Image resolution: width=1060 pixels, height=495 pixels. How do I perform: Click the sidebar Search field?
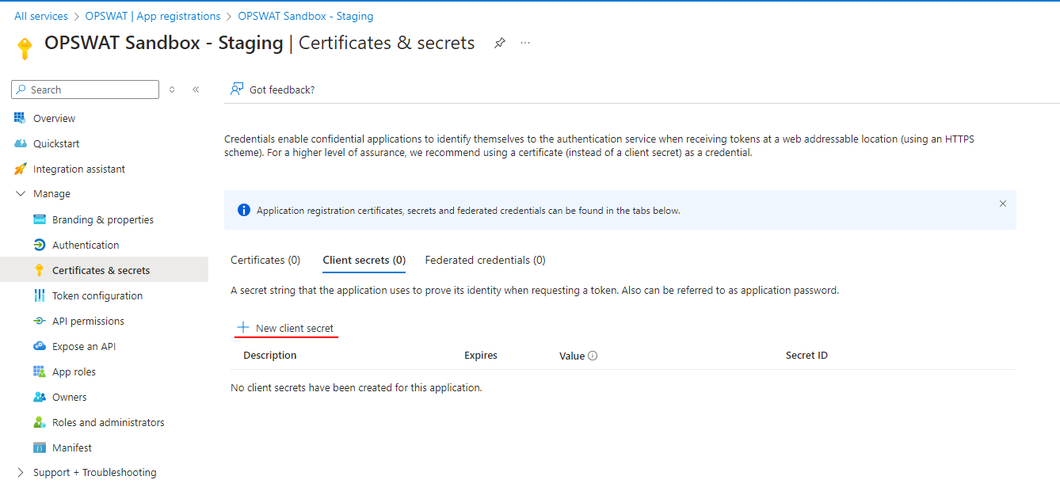[x=86, y=89]
